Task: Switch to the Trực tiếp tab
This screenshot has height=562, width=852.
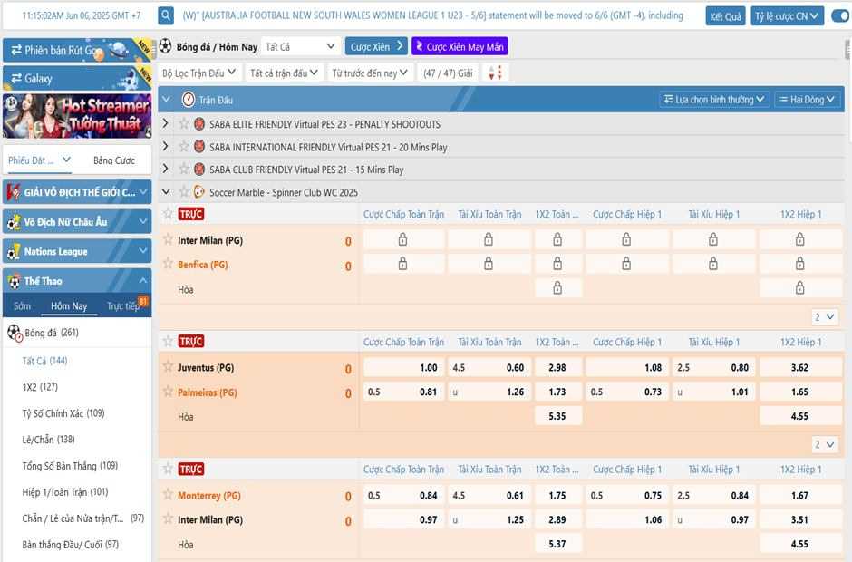Action: (x=124, y=306)
